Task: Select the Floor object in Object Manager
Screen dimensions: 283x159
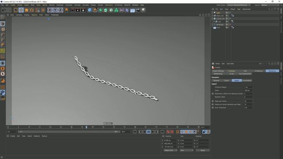Action: 218,27
